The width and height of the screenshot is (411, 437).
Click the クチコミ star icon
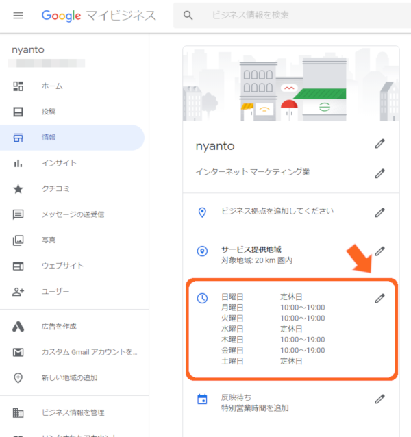18,189
